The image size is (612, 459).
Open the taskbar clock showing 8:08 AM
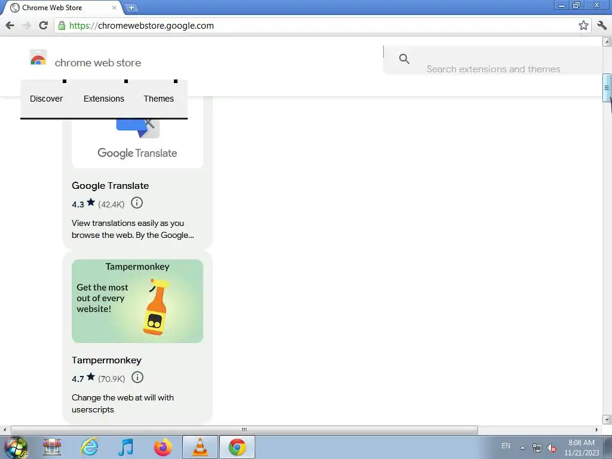coord(582,448)
